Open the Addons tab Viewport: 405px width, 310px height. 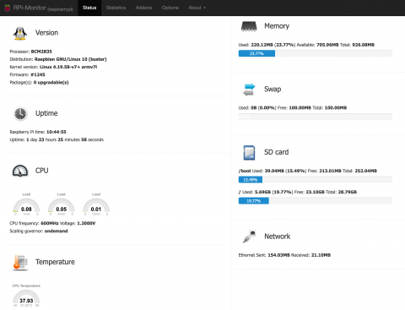(x=143, y=8)
